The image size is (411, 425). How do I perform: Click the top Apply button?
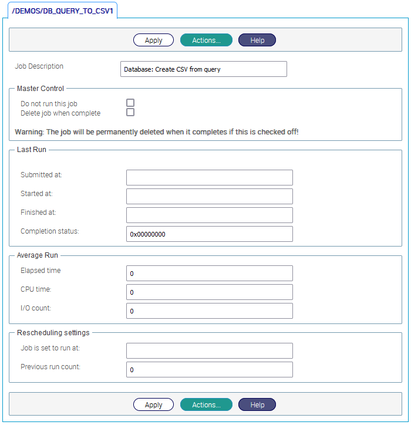[x=153, y=40]
